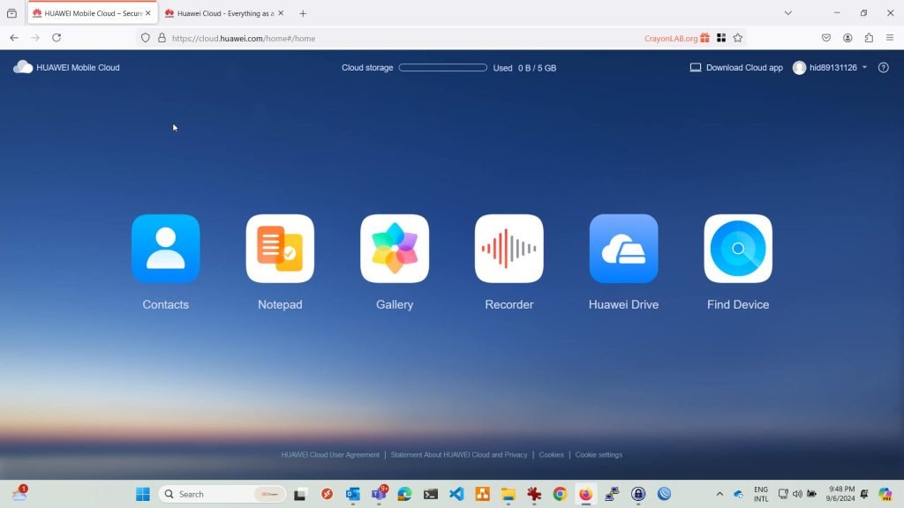Show hidden system tray icons
The width and height of the screenshot is (904, 508).
tap(719, 494)
